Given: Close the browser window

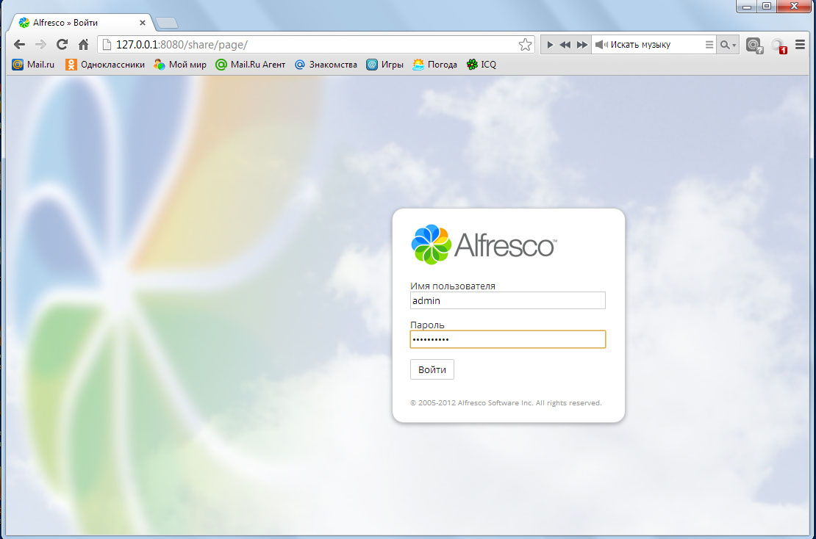Looking at the screenshot, I should point(794,6).
